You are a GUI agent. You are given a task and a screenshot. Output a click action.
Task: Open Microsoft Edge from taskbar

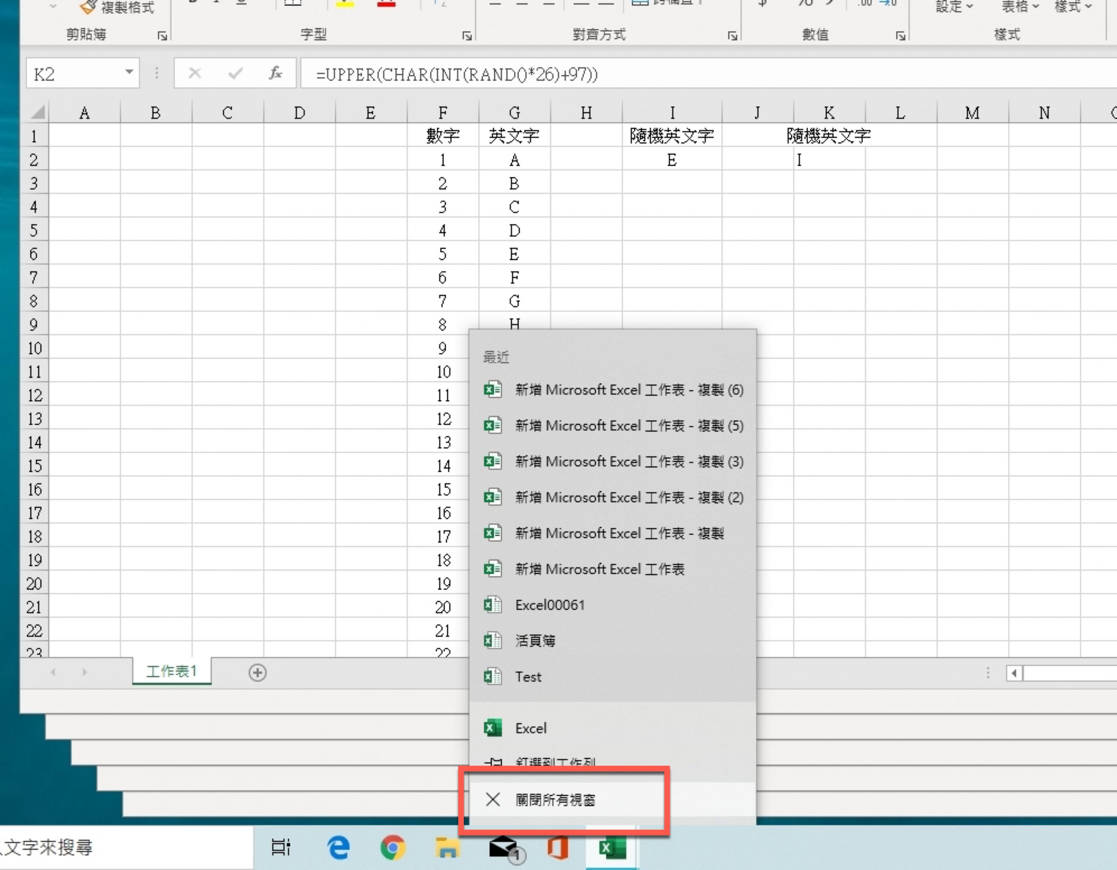click(338, 847)
